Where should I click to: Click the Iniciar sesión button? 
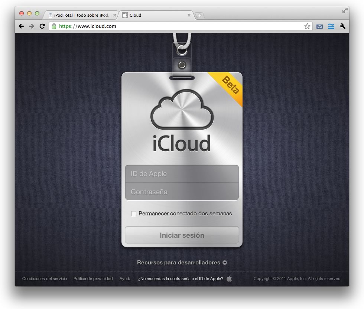pyautogui.click(x=182, y=235)
